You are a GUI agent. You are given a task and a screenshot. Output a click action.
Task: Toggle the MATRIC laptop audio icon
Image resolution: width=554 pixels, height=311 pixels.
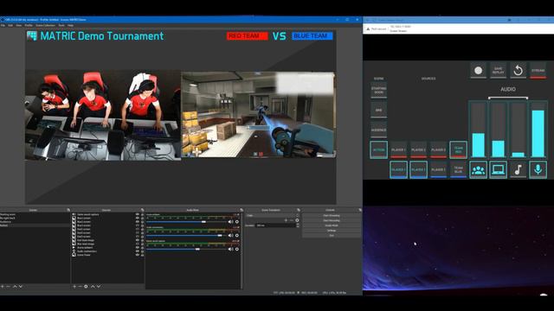pos(499,169)
